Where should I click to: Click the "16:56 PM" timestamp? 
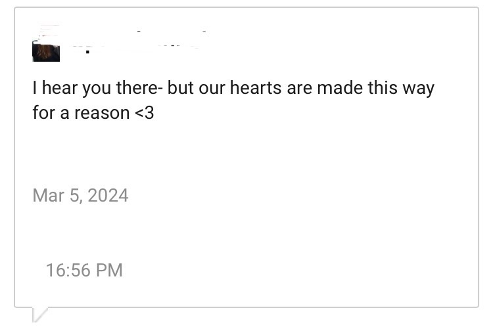click(x=84, y=270)
